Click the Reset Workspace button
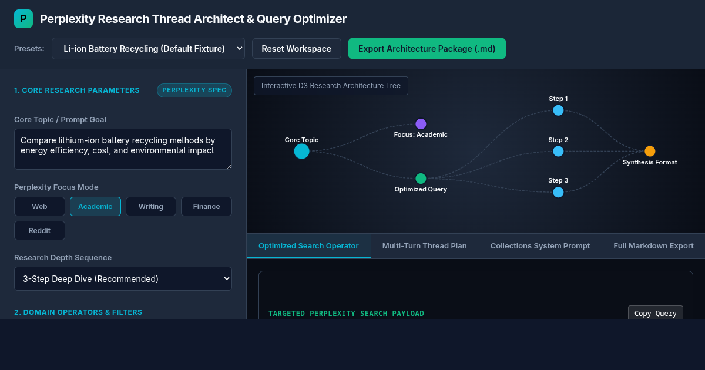The width and height of the screenshot is (705, 370). tap(296, 49)
